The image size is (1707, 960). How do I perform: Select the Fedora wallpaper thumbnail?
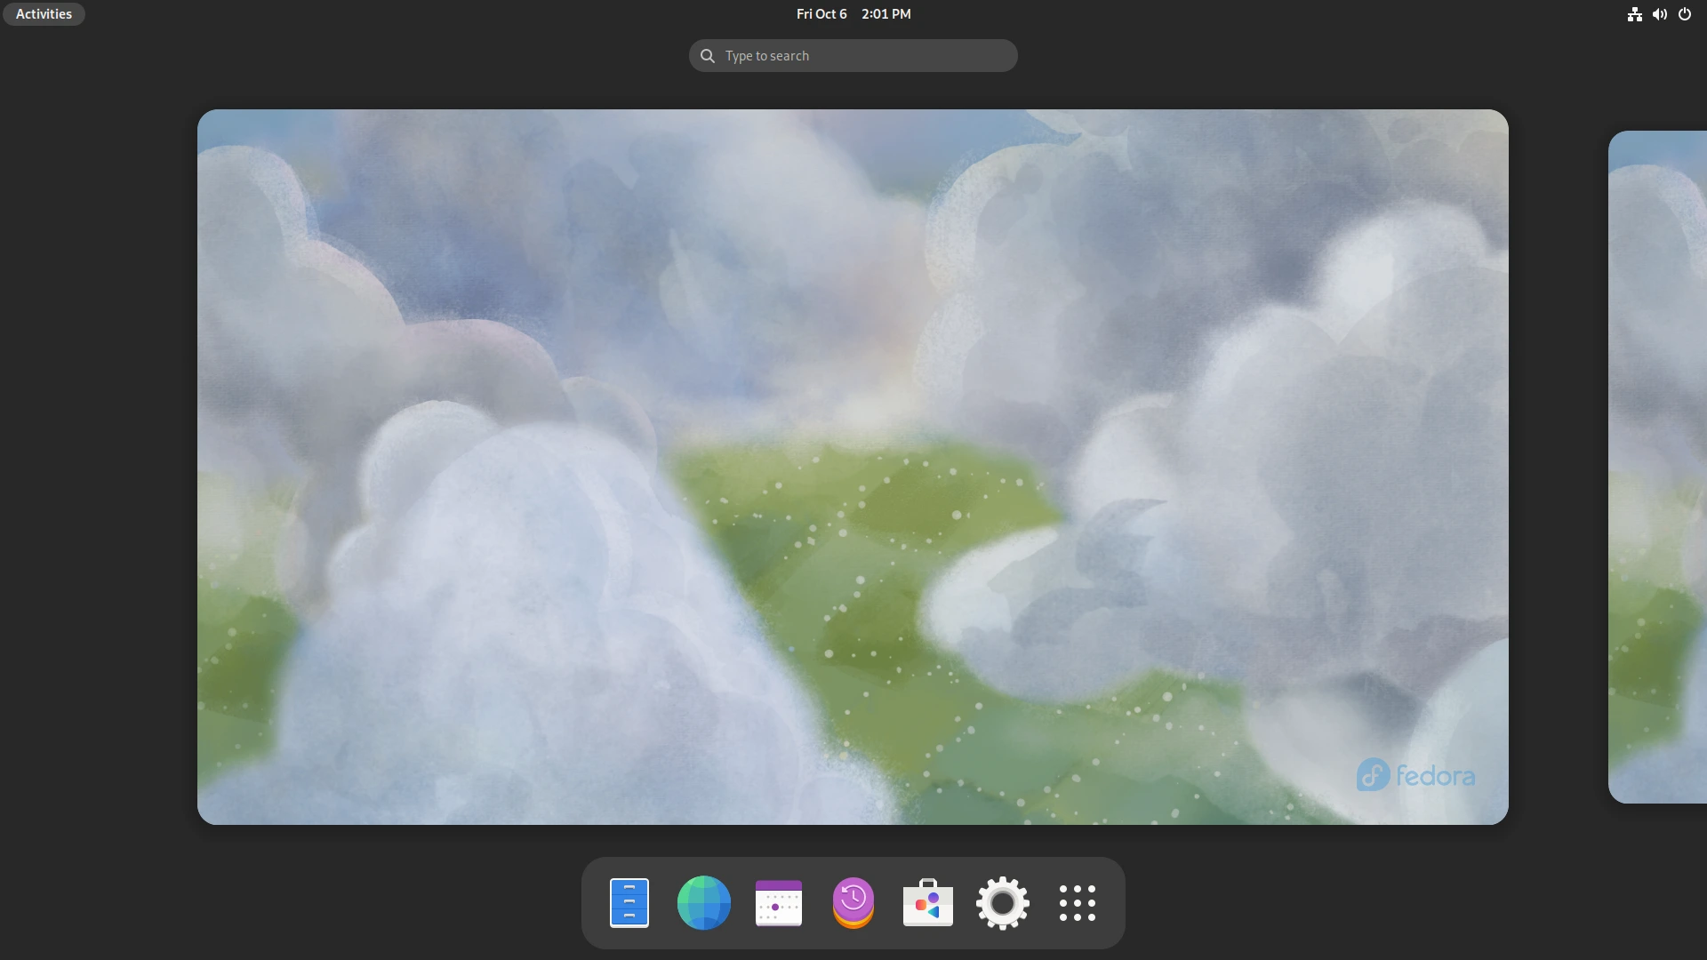pos(853,467)
